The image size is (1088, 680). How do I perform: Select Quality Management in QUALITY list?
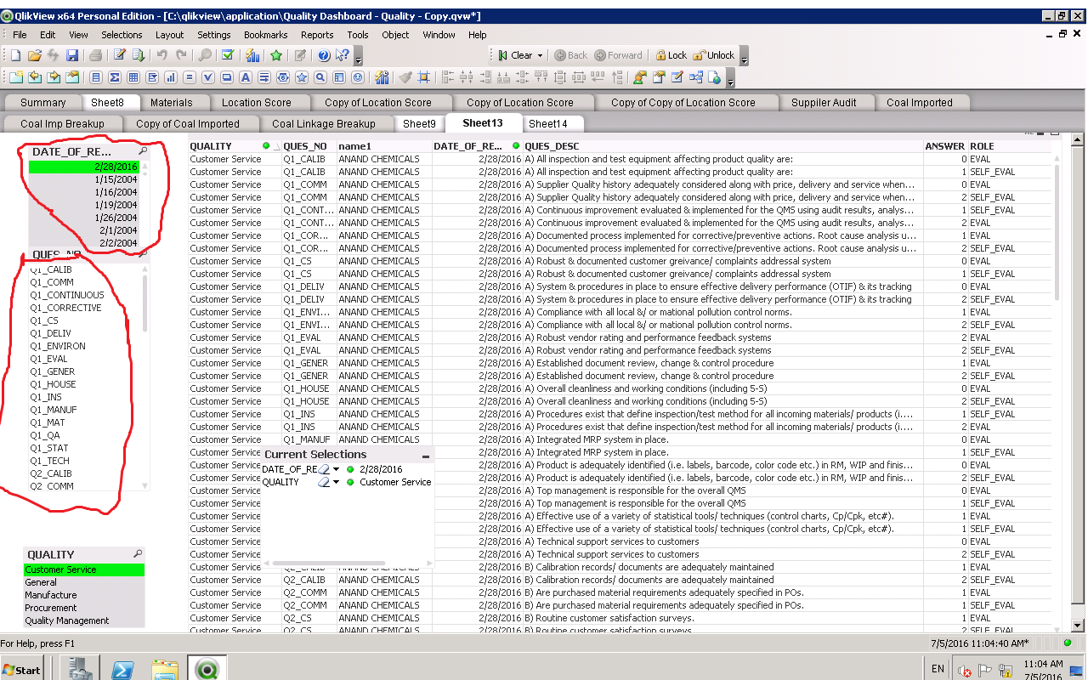(x=84, y=620)
